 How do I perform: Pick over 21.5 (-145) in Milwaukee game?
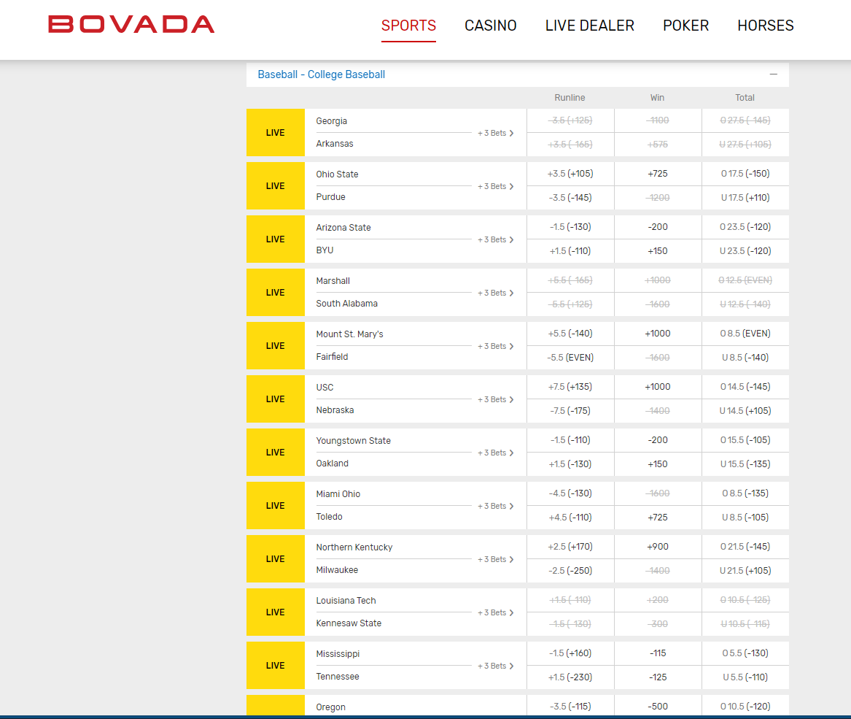click(745, 547)
